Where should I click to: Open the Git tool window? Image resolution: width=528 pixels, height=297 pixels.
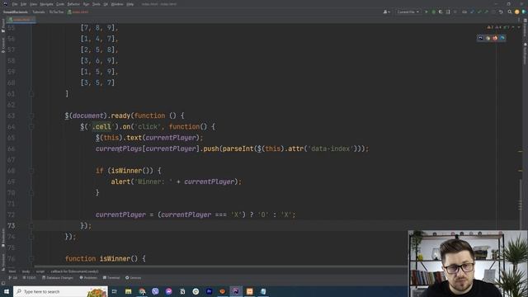pos(13,278)
